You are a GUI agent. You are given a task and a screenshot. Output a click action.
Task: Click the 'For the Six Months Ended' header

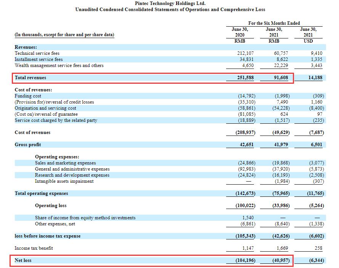[x=274, y=23]
